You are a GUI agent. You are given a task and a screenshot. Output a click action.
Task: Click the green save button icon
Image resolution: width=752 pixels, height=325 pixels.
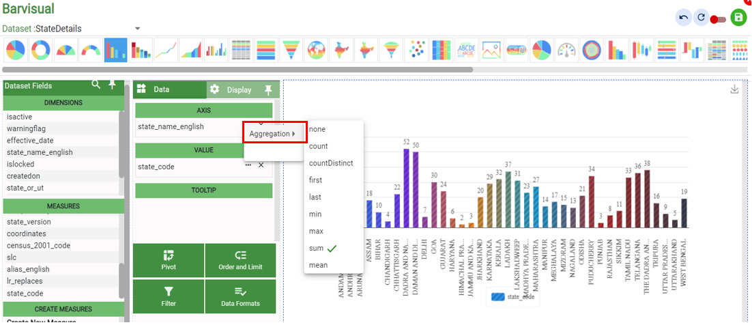pyautogui.click(x=738, y=18)
